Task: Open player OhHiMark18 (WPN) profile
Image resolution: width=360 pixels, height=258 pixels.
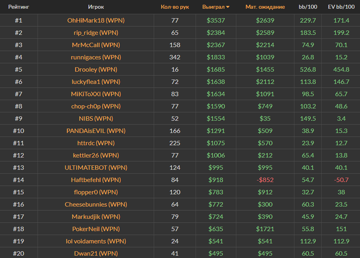Action: 96,21
